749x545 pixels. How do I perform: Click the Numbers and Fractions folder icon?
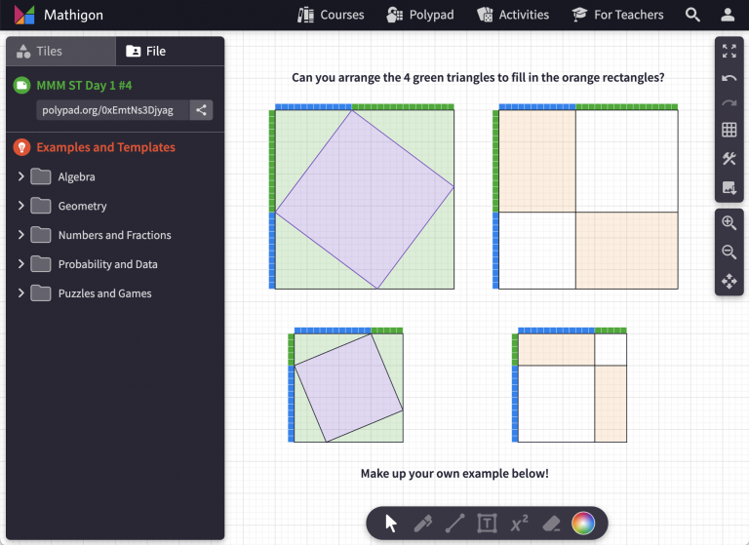(41, 235)
